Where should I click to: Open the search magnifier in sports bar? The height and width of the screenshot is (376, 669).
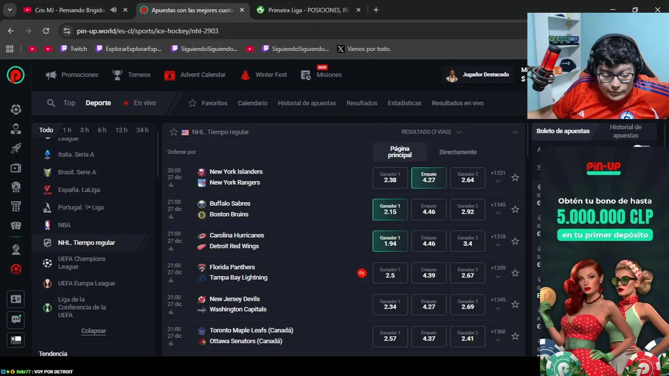[x=51, y=103]
